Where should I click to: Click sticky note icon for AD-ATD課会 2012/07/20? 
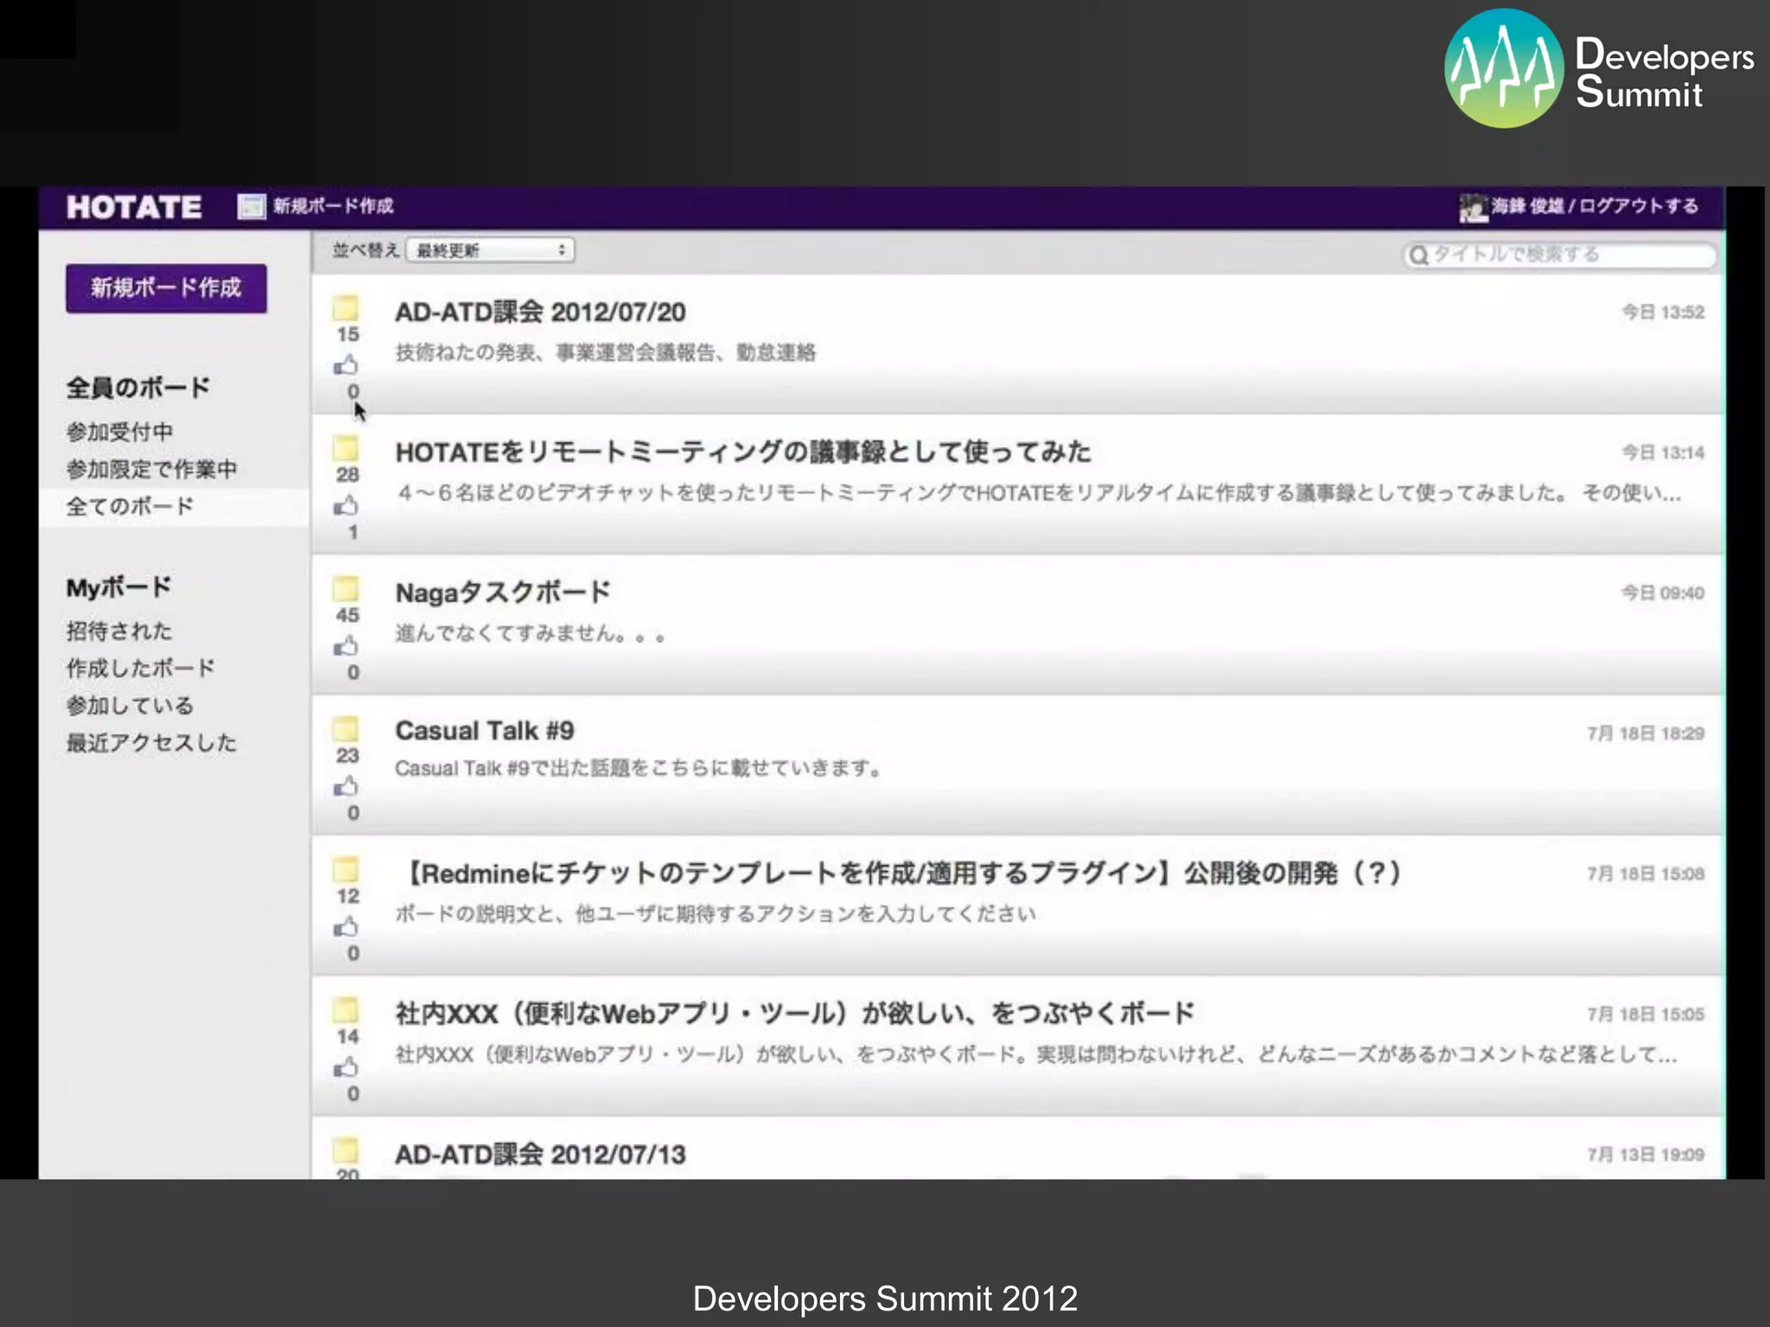click(346, 308)
